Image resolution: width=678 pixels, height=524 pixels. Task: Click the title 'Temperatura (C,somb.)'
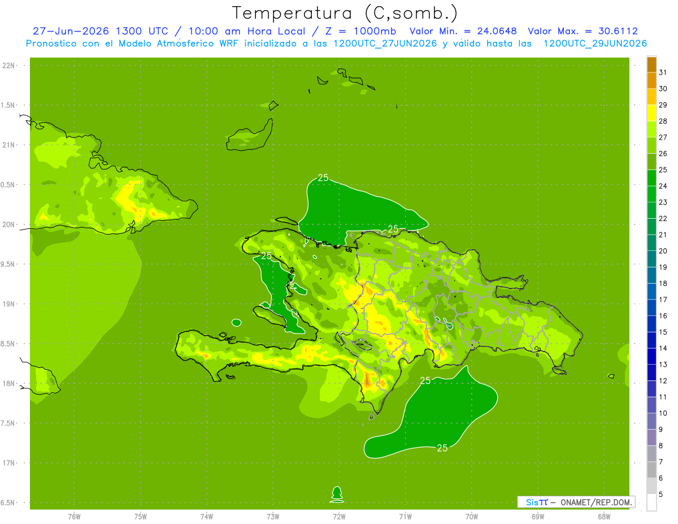tap(345, 13)
